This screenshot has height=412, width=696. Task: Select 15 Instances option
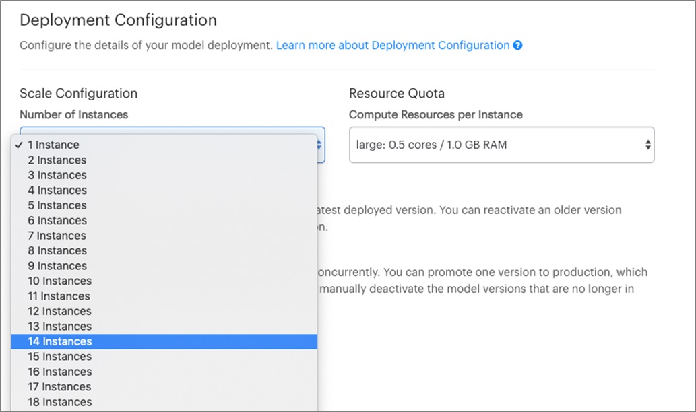(x=164, y=357)
